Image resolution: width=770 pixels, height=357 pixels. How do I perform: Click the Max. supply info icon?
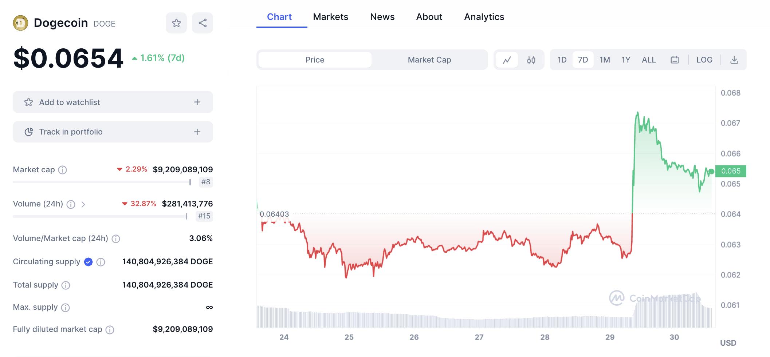[66, 308]
